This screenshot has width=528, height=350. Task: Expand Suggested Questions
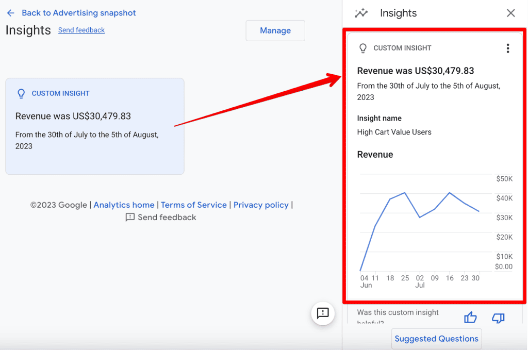tap(436, 339)
